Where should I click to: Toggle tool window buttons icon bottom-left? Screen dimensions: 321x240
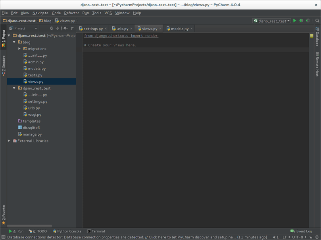(3, 237)
